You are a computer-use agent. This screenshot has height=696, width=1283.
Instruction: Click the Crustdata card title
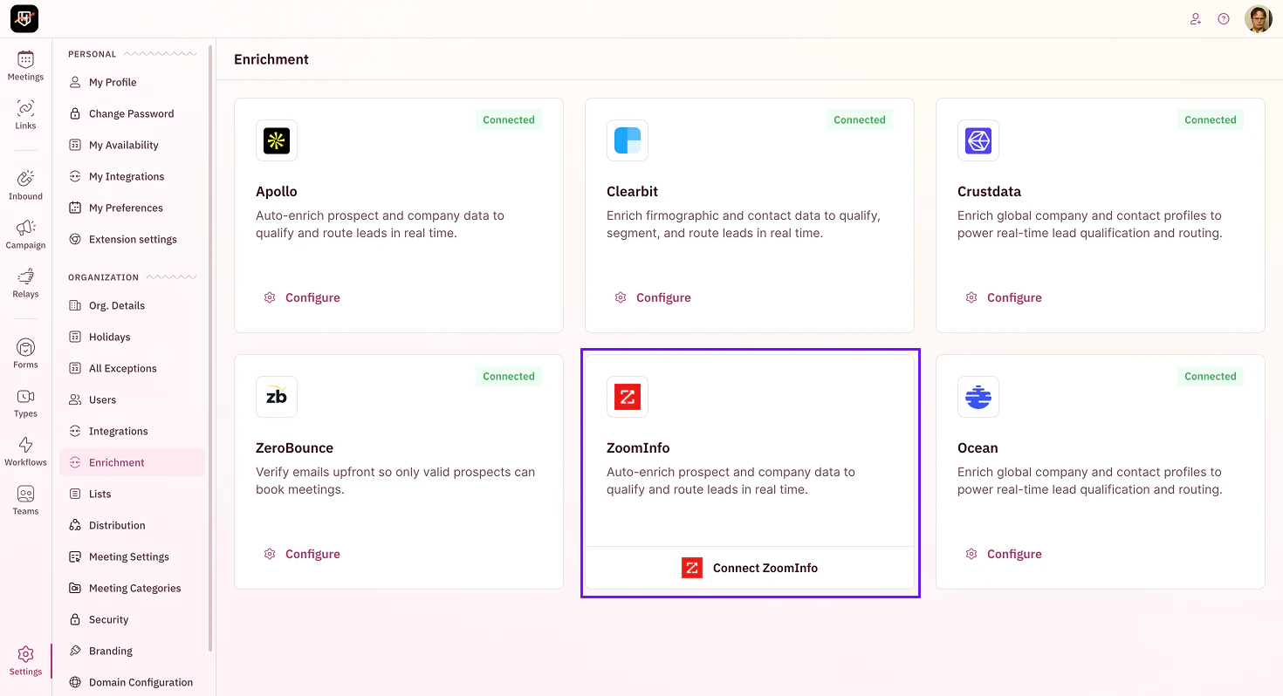point(989,192)
